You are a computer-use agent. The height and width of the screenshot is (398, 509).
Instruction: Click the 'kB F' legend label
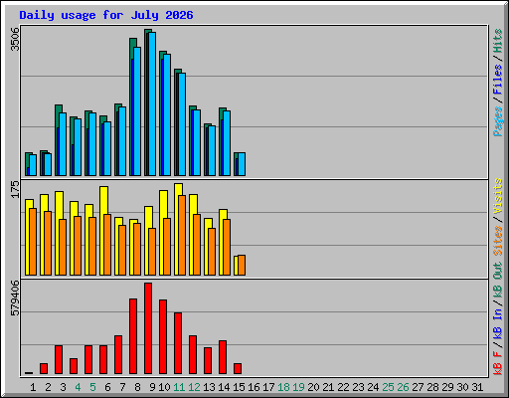(497, 362)
